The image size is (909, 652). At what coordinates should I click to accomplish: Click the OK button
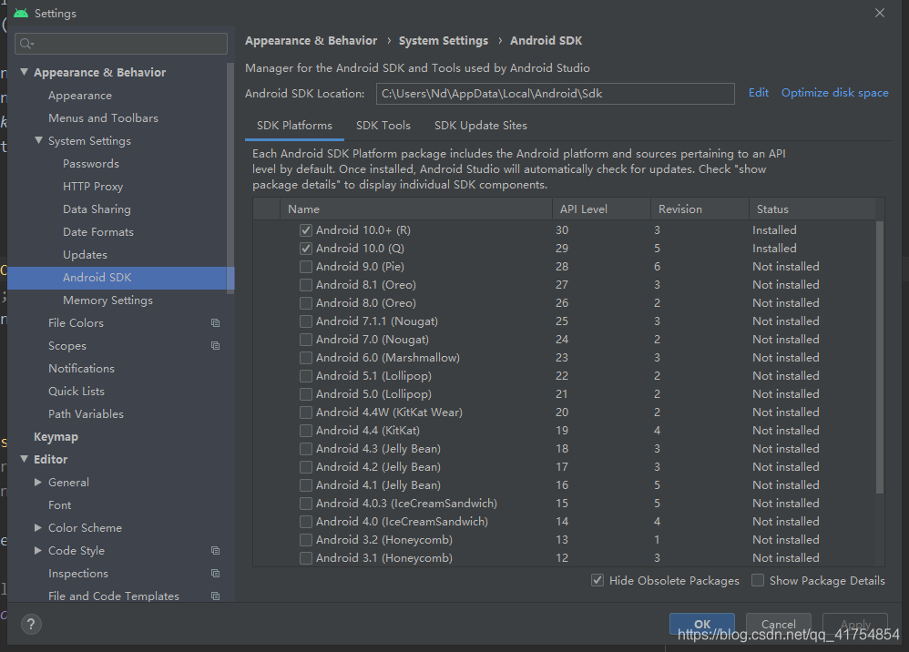point(702,624)
